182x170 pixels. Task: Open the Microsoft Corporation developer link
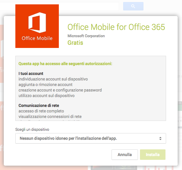(86, 36)
